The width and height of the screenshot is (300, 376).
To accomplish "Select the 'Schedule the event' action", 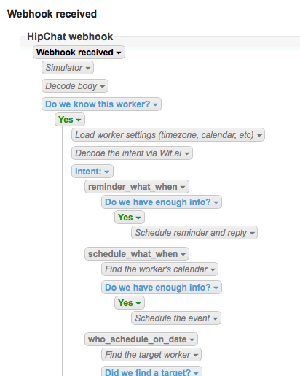I will tap(176, 318).
